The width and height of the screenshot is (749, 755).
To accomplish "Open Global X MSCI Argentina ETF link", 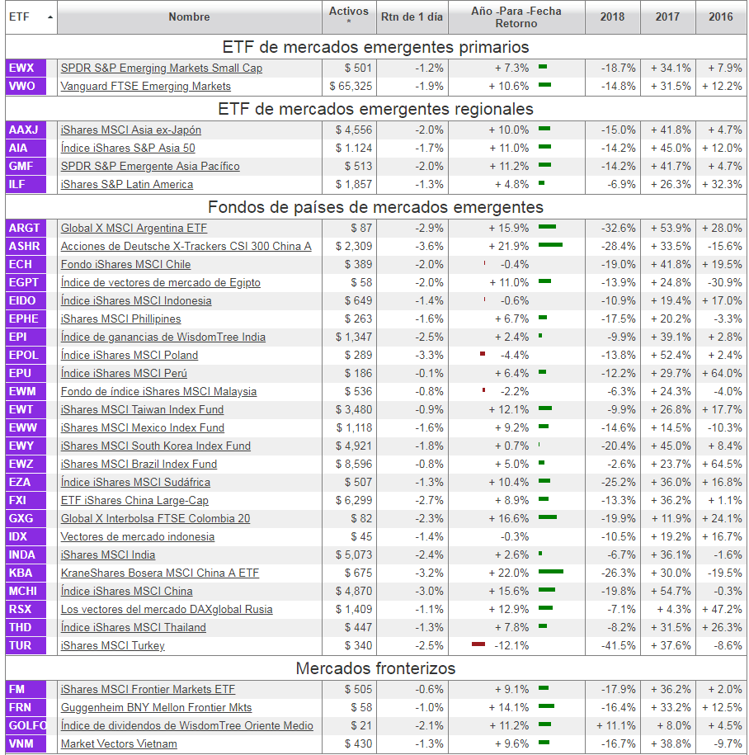I will (x=134, y=229).
